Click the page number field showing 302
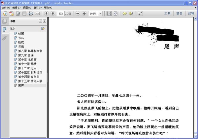The image size is (198, 139). [61, 14]
